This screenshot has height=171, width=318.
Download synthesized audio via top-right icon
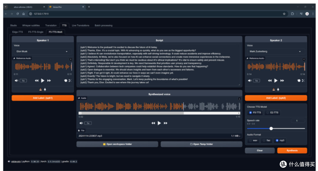click(239, 99)
